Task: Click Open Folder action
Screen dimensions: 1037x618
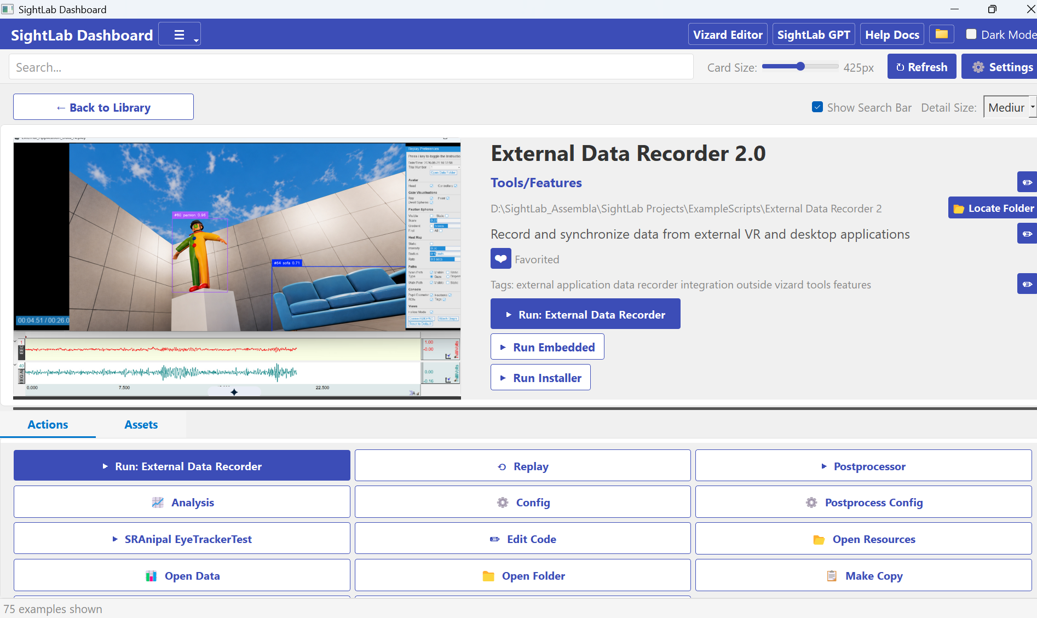Action: pos(523,575)
